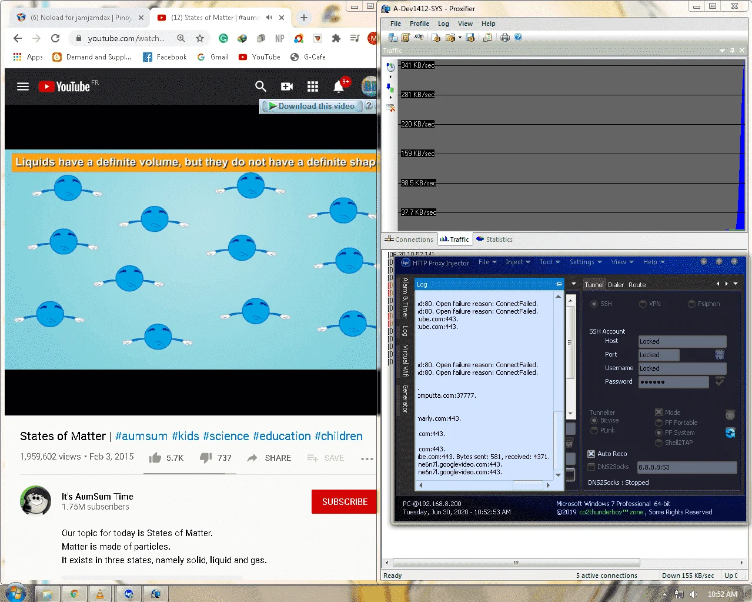Select the VPN radio button

coord(643,304)
